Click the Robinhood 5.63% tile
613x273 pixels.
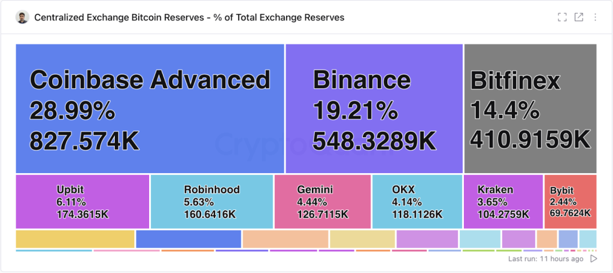point(212,202)
